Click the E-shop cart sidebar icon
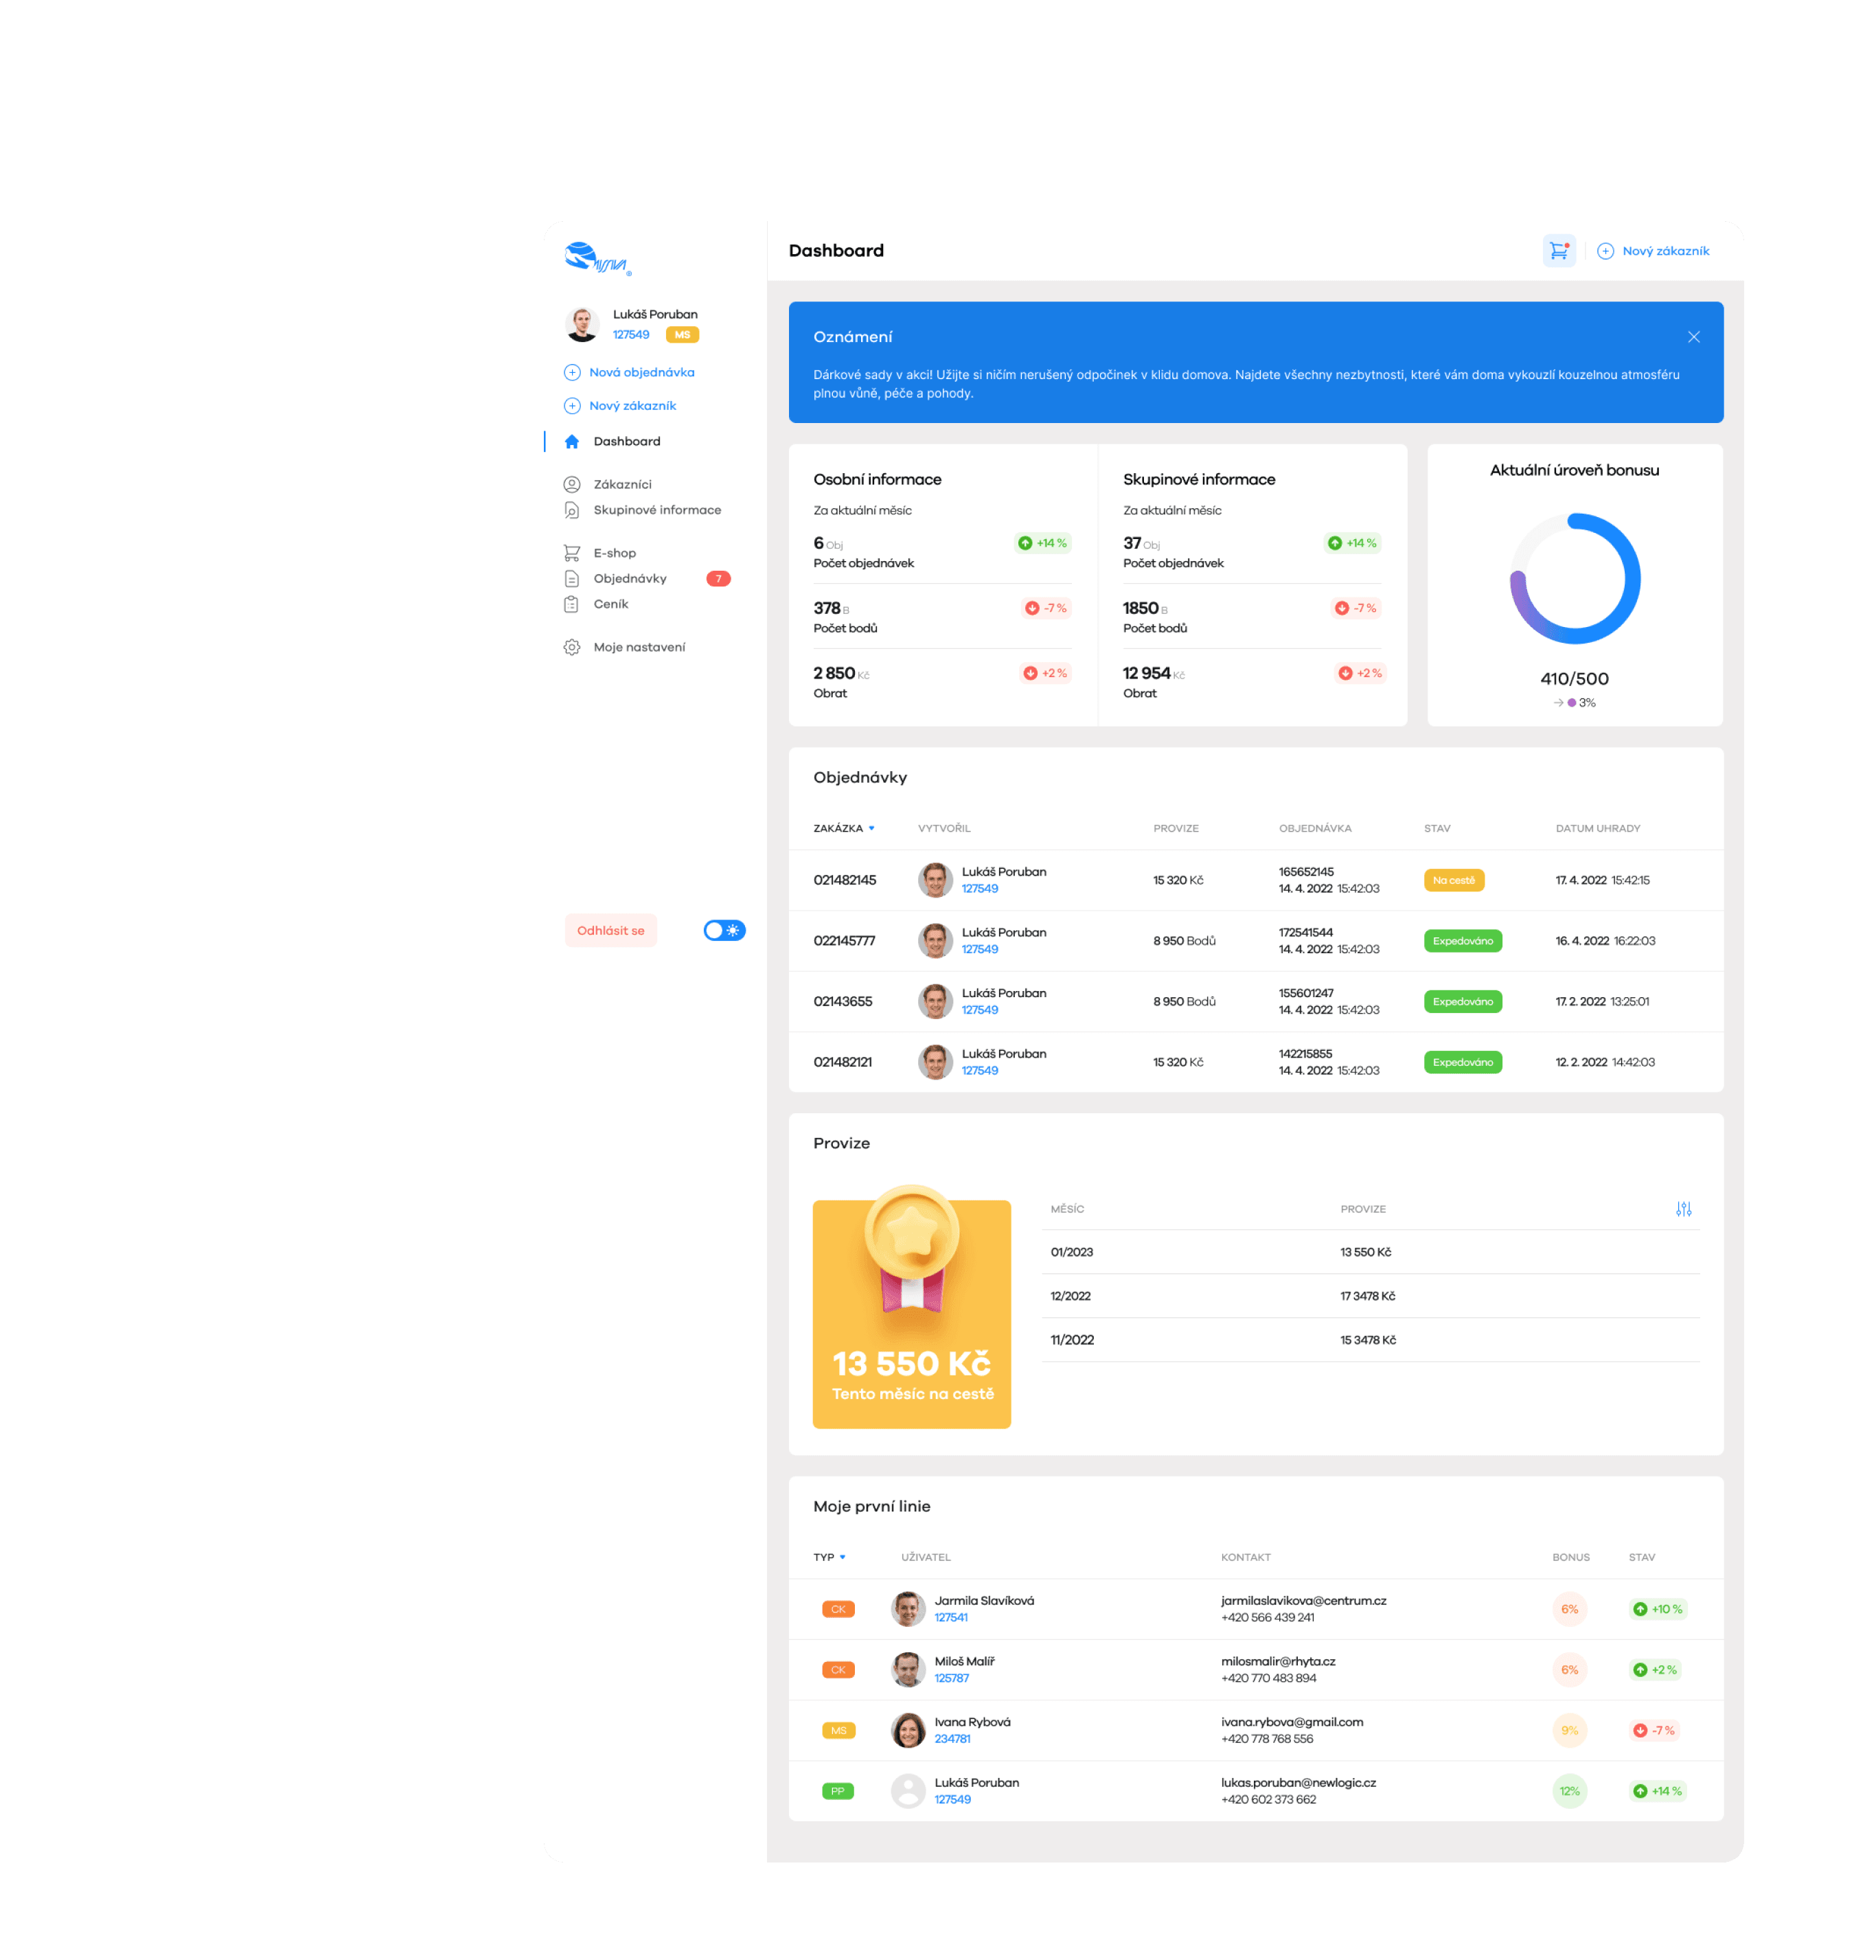The image size is (1876, 1960). (x=572, y=553)
